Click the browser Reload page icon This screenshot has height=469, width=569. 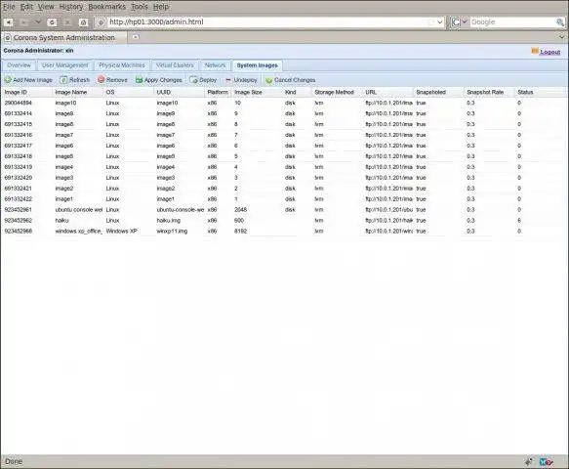53,22
